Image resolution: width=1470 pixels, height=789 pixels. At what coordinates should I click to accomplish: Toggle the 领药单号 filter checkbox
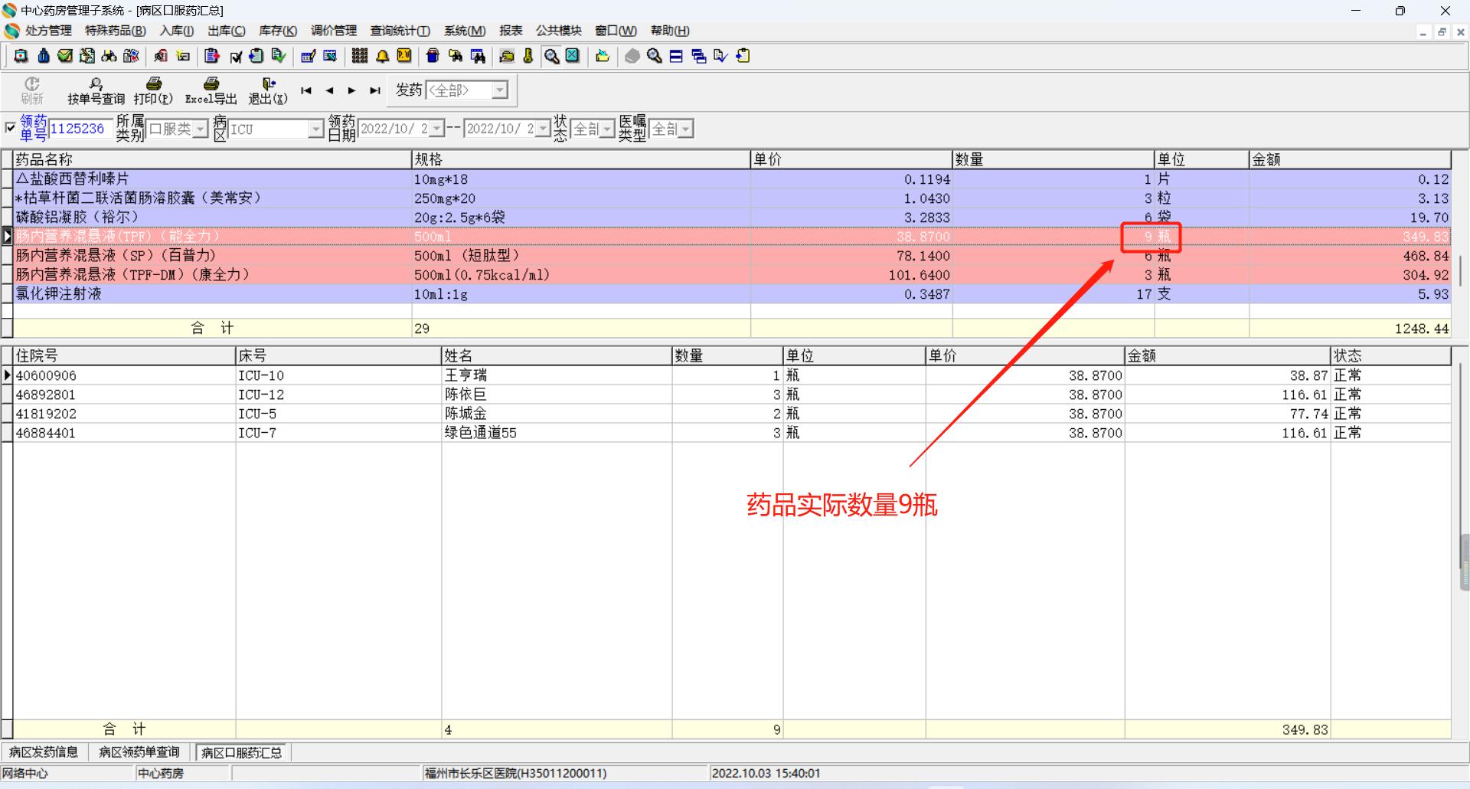click(10, 128)
